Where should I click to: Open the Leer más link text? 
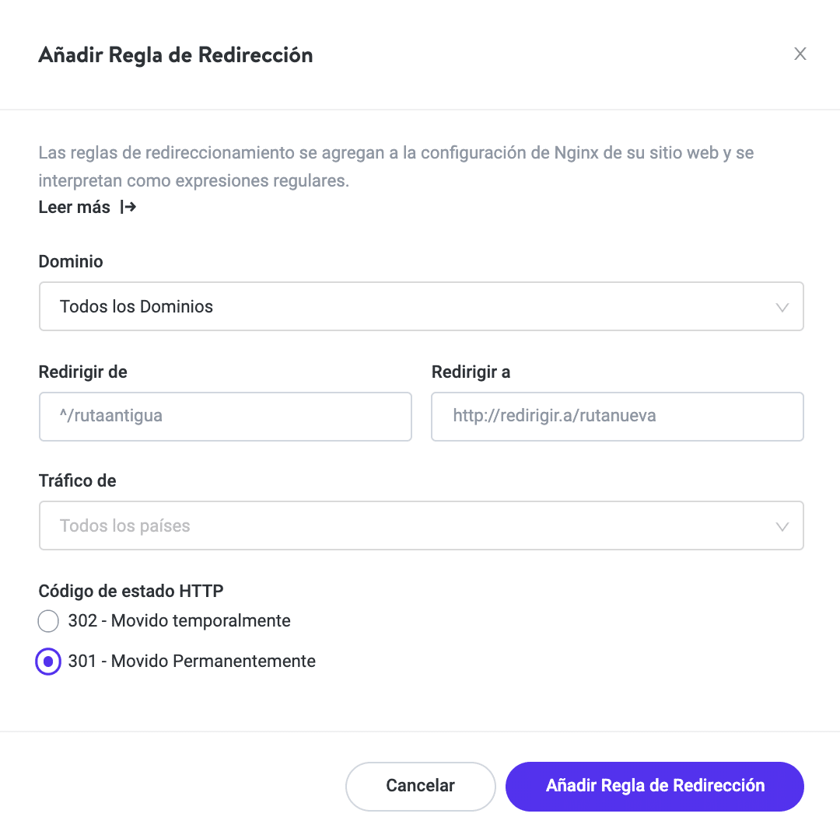pos(75,208)
